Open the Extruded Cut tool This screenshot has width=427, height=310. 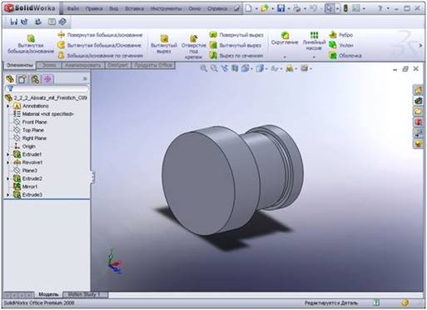[164, 43]
